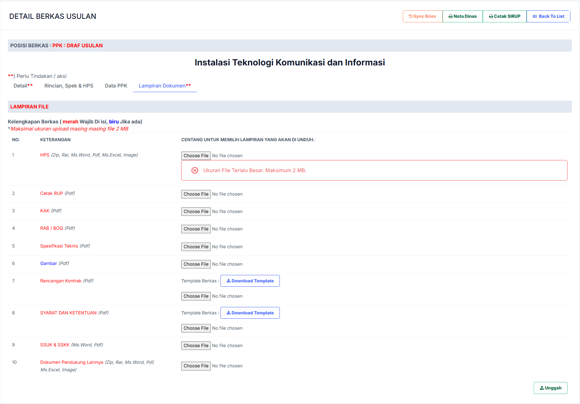Choose a file for HPS row

(196, 156)
